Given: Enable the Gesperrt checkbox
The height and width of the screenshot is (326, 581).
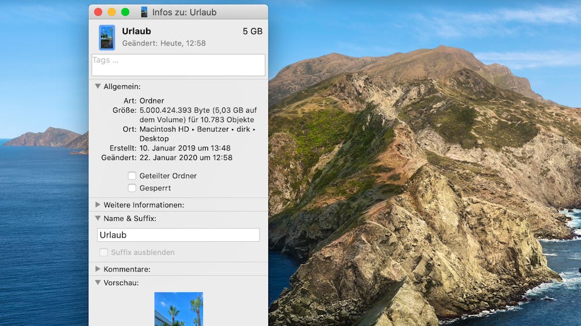Looking at the screenshot, I should [132, 188].
